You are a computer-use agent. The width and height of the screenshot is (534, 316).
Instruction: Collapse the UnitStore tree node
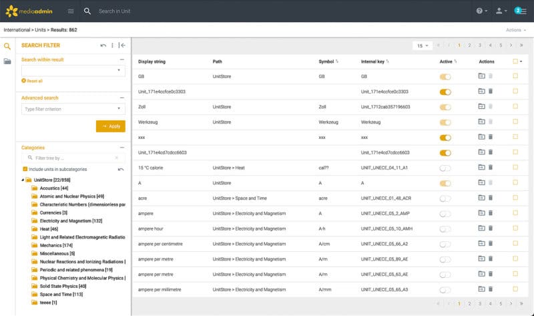point(23,180)
